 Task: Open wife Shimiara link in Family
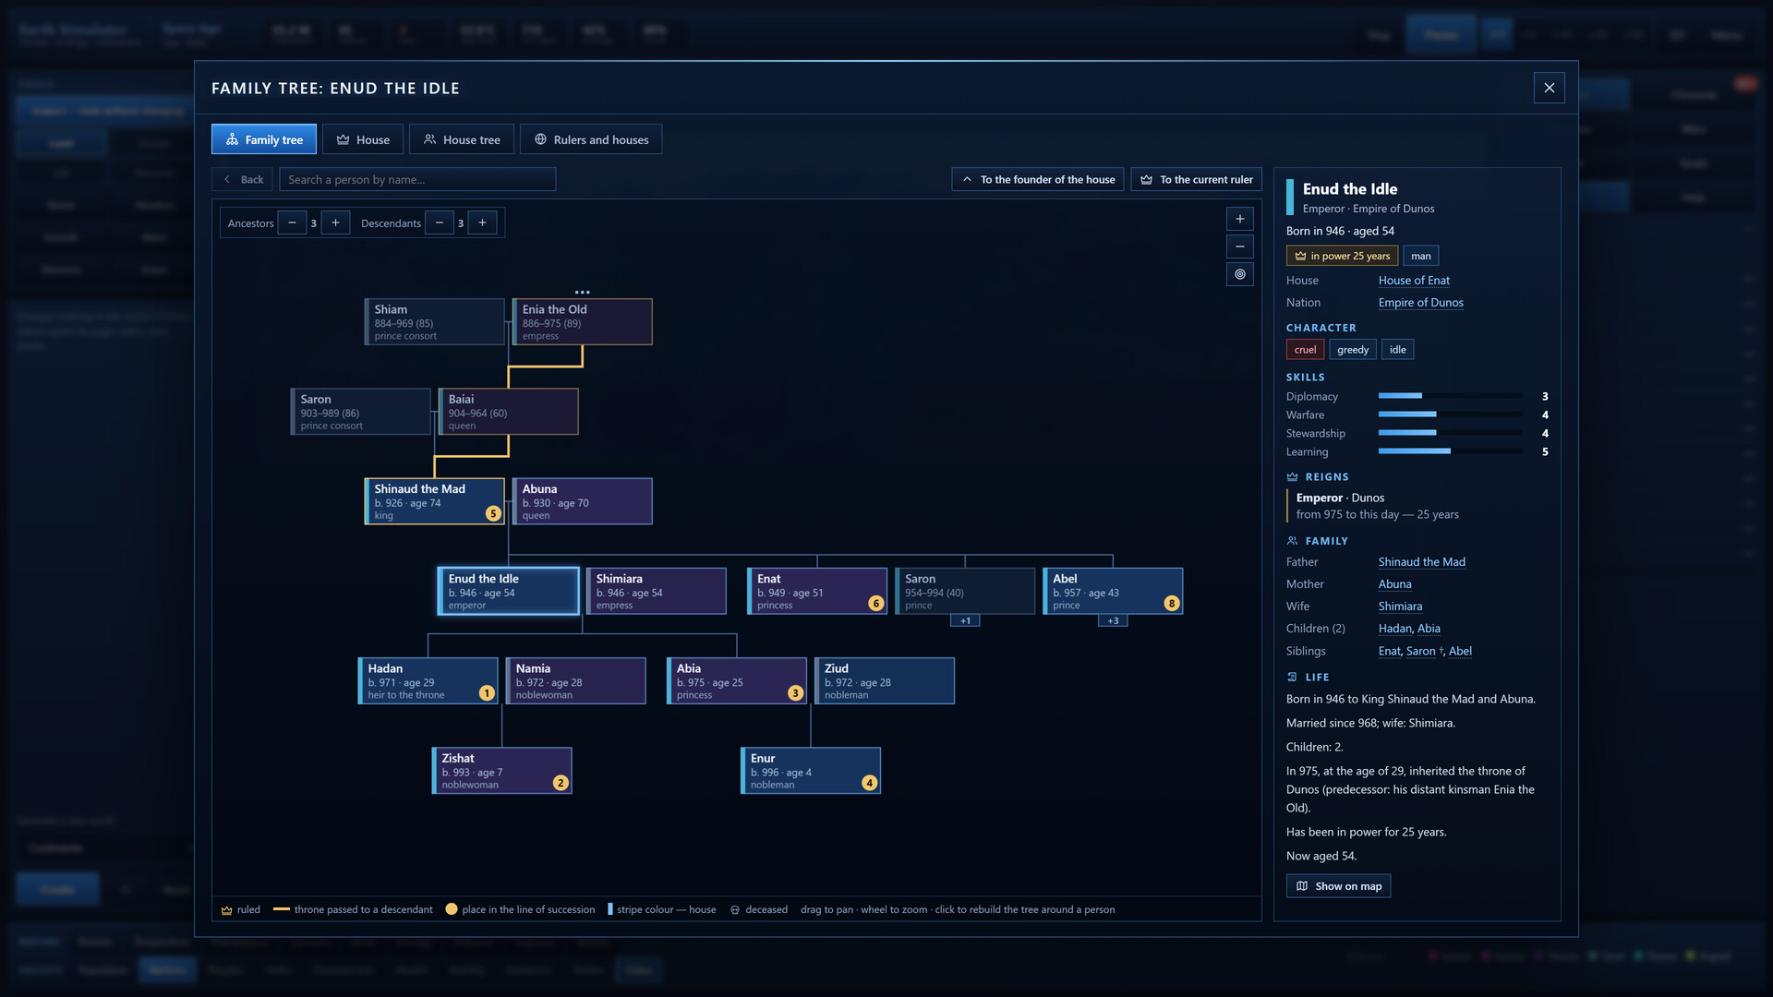1400,607
